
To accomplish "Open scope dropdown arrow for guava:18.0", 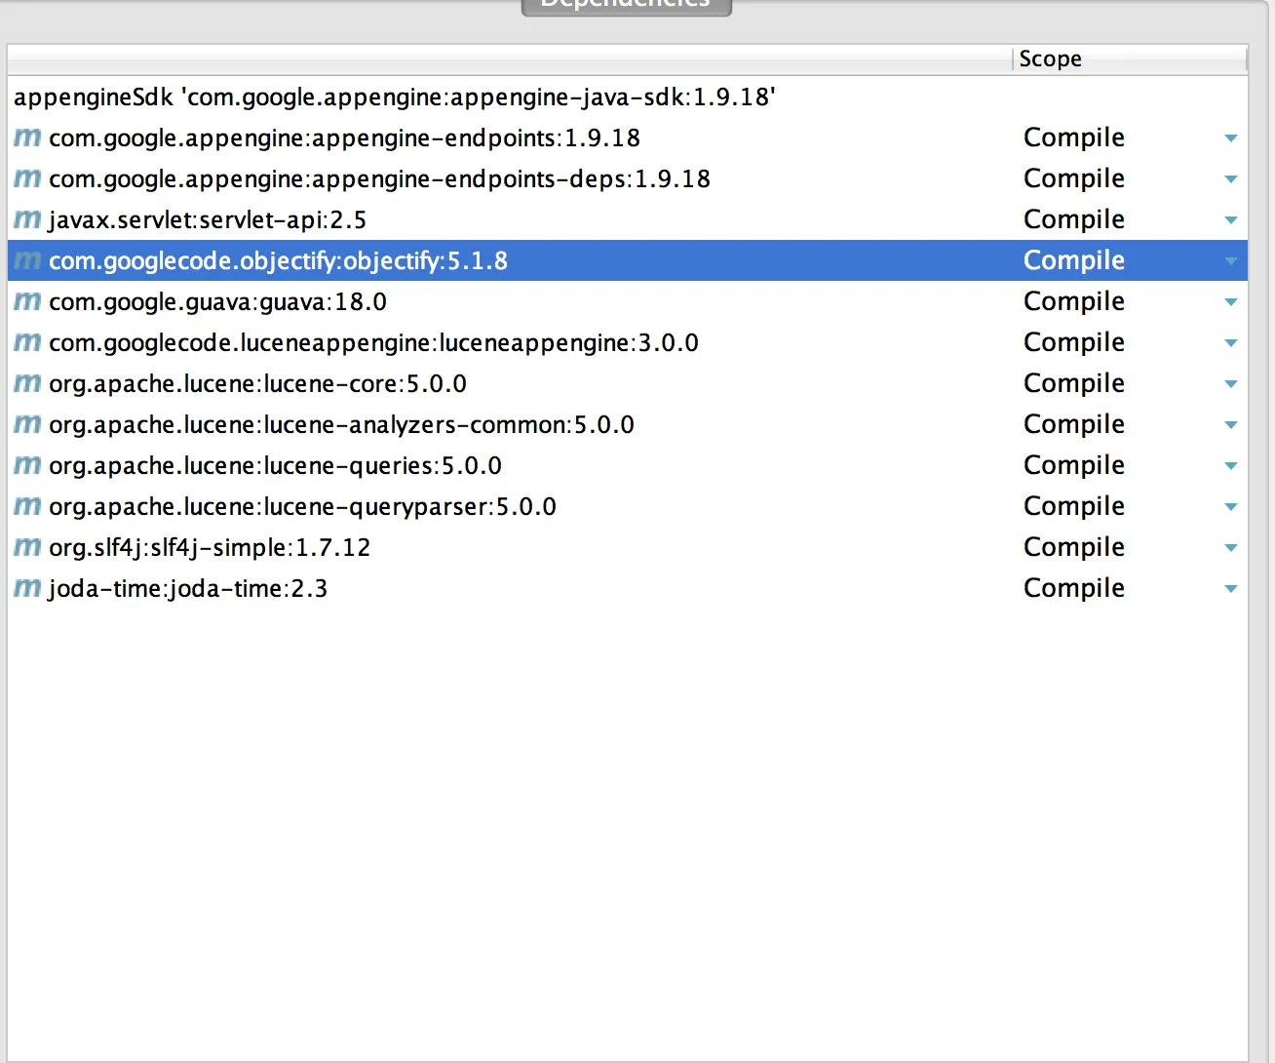I will [1231, 302].
